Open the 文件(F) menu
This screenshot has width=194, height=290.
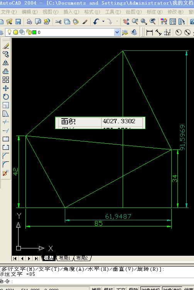pyautogui.click(x=9, y=12)
